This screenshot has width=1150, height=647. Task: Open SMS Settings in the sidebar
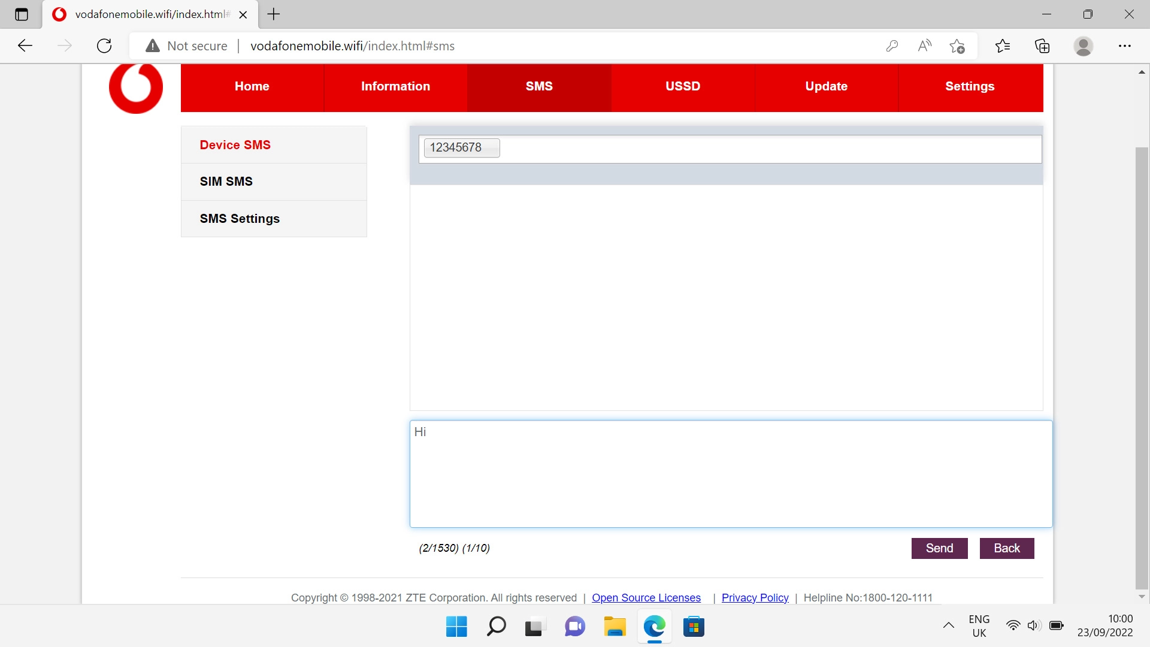274,219
